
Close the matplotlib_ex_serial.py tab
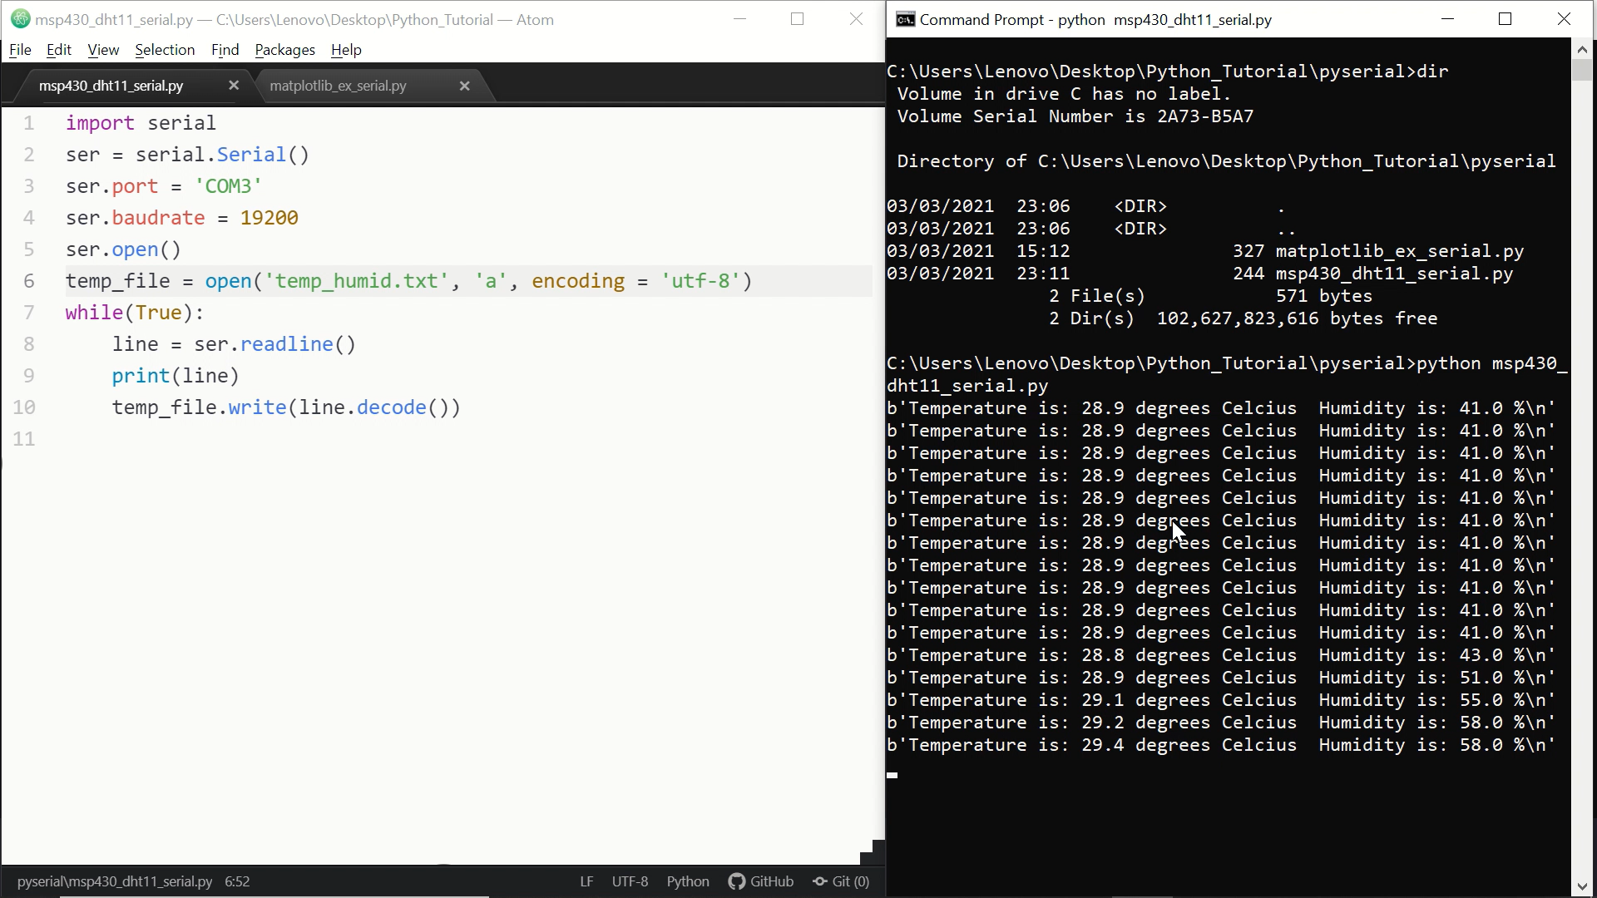pos(464,86)
